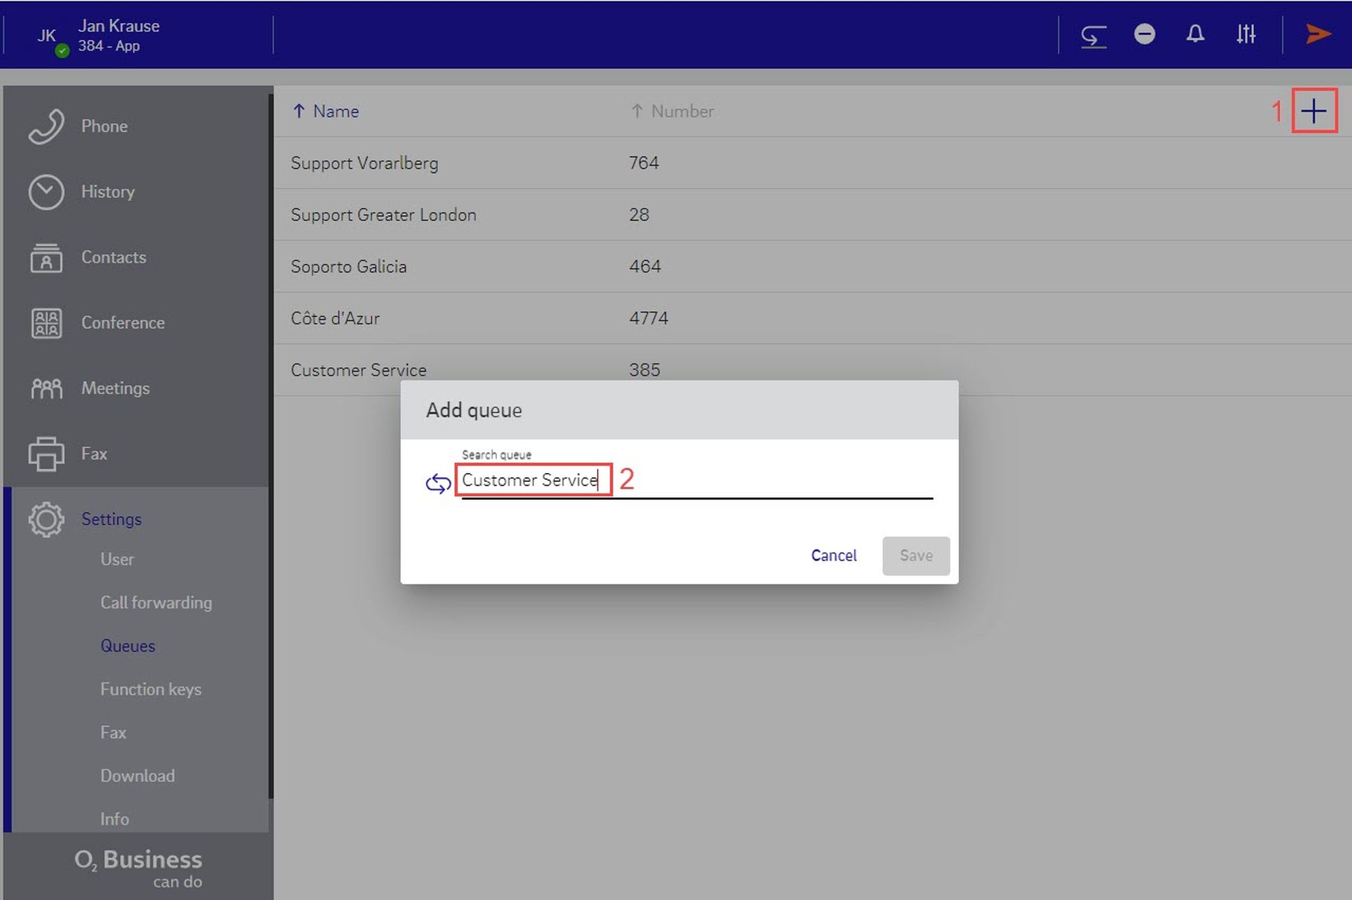Click the plus icon to add queue
Image resolution: width=1352 pixels, height=900 pixels.
tap(1313, 111)
